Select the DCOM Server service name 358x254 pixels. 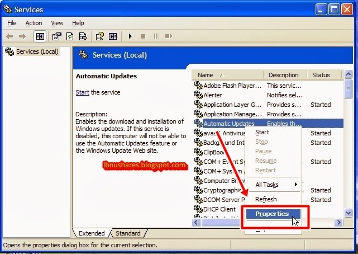click(x=224, y=200)
